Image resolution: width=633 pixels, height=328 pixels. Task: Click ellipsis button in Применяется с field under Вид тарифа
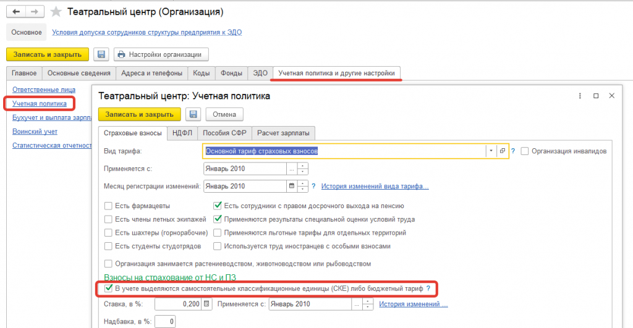coord(292,169)
